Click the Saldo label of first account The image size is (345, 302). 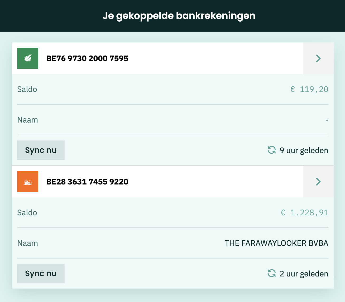[x=27, y=89]
